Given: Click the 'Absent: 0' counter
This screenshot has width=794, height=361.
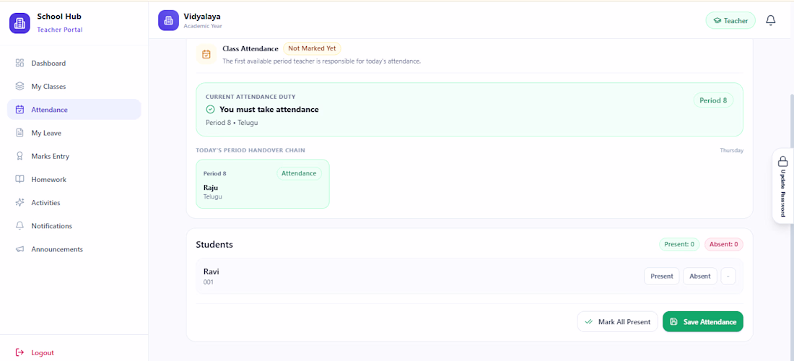Looking at the screenshot, I should coord(723,245).
